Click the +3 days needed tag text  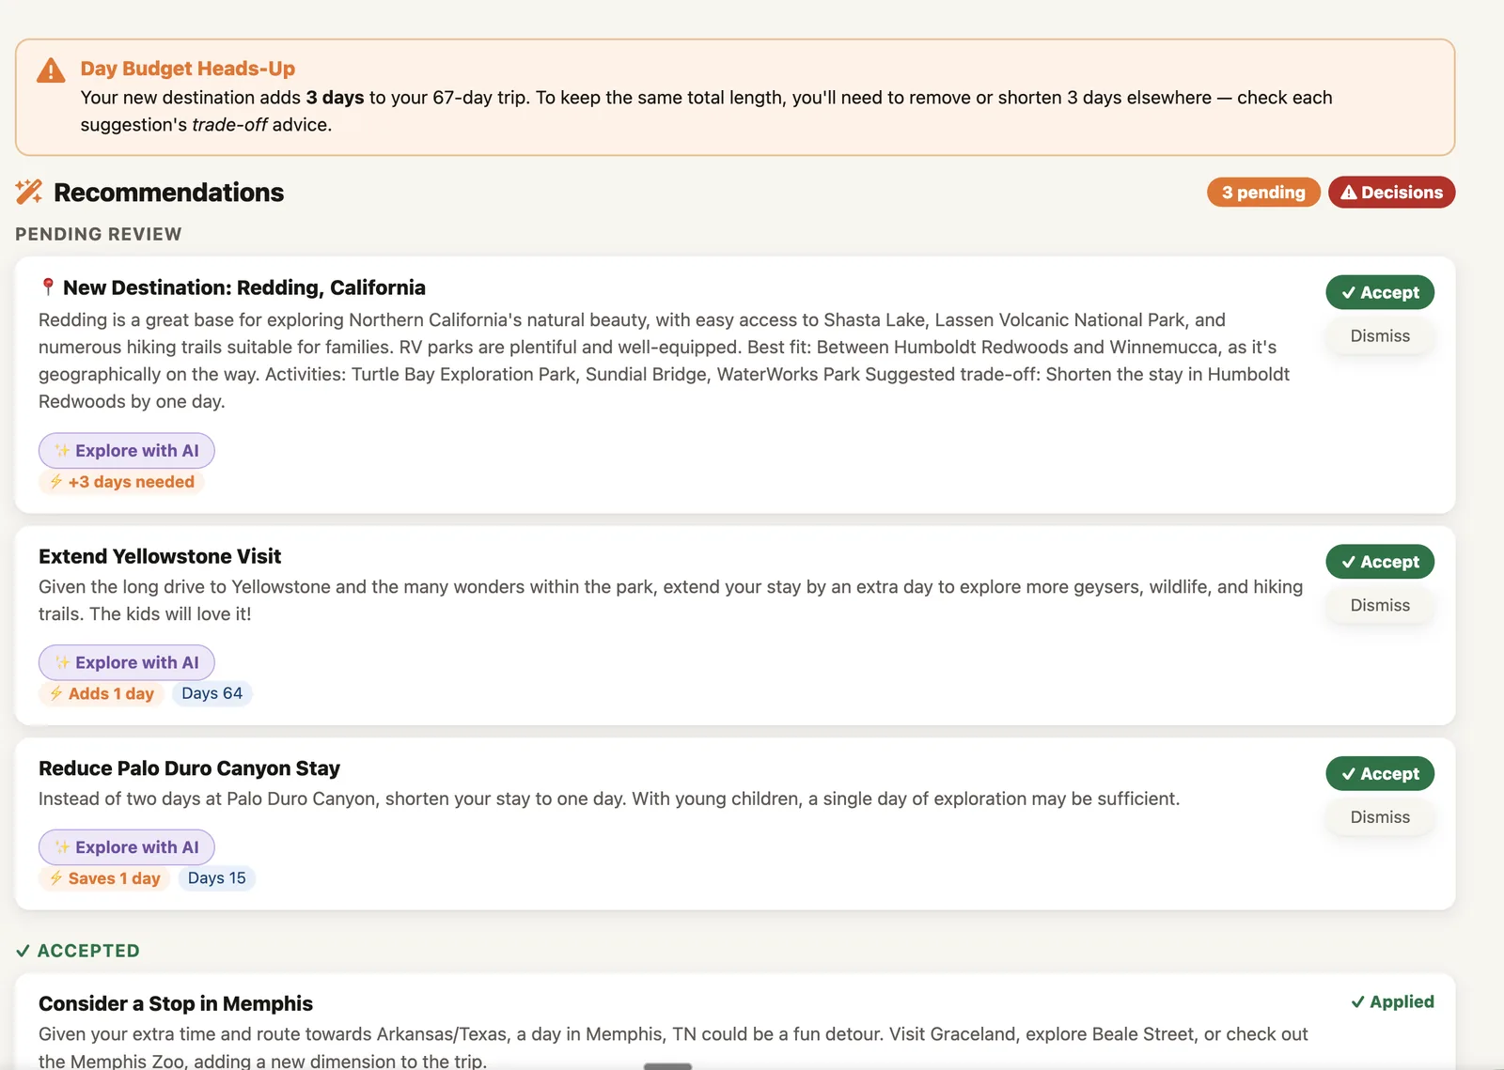pos(131,482)
